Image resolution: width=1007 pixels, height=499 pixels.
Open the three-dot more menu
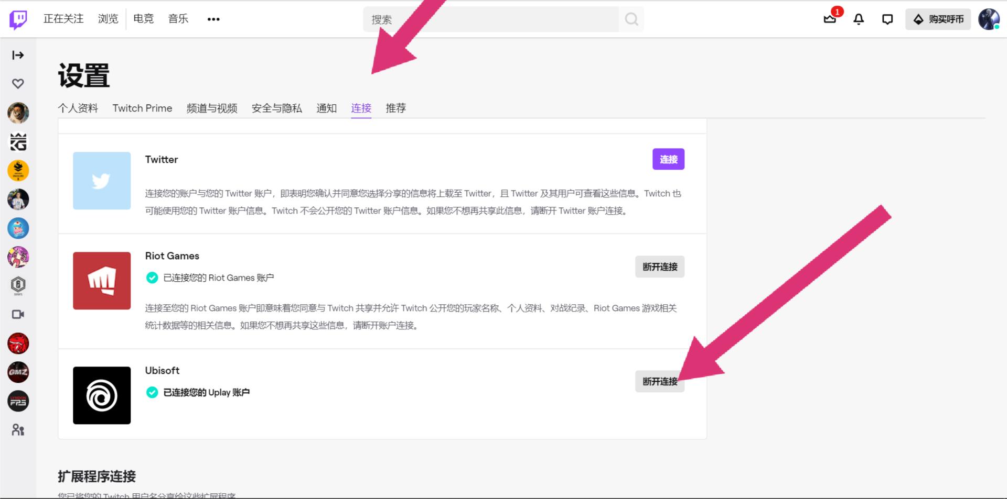click(213, 19)
